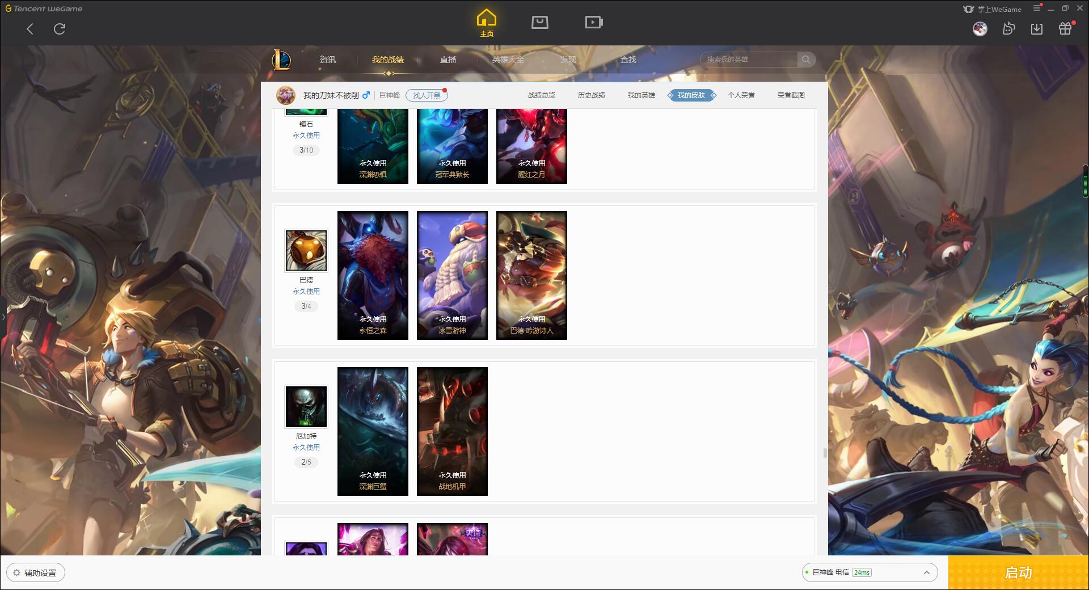Open the 腥红之月 skin card
The image size is (1089, 590).
pos(531,146)
